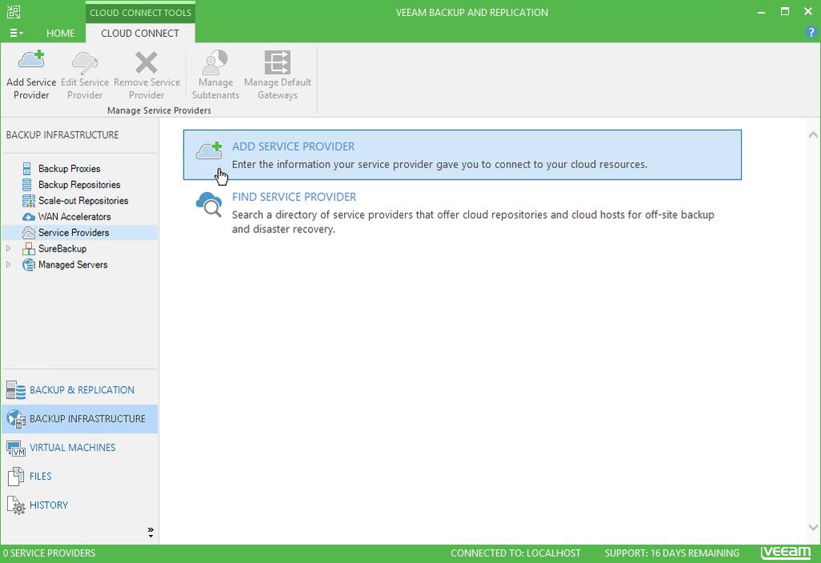Maximize the Veeam window
Image resolution: width=821 pixels, height=563 pixels.
pyautogui.click(x=785, y=11)
